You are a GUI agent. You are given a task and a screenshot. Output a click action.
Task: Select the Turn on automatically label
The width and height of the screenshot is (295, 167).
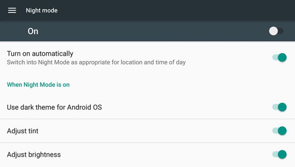click(40, 54)
